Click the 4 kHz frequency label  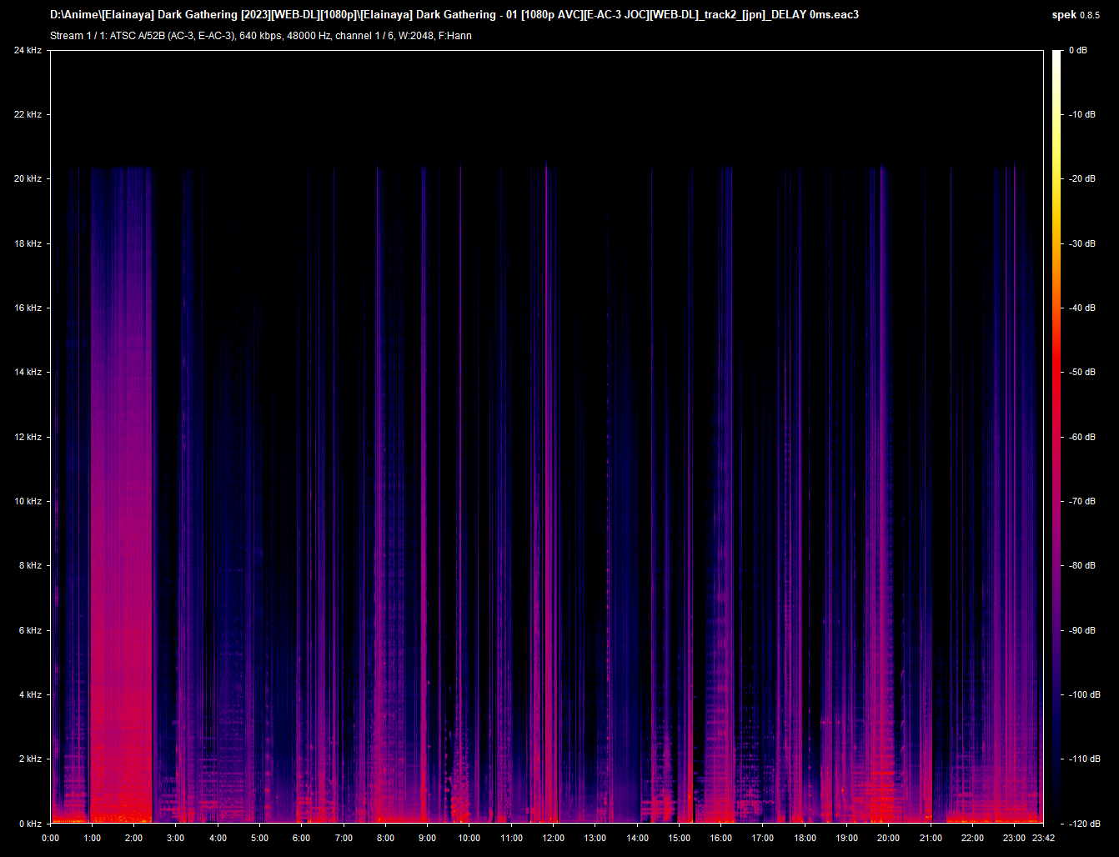(30, 694)
